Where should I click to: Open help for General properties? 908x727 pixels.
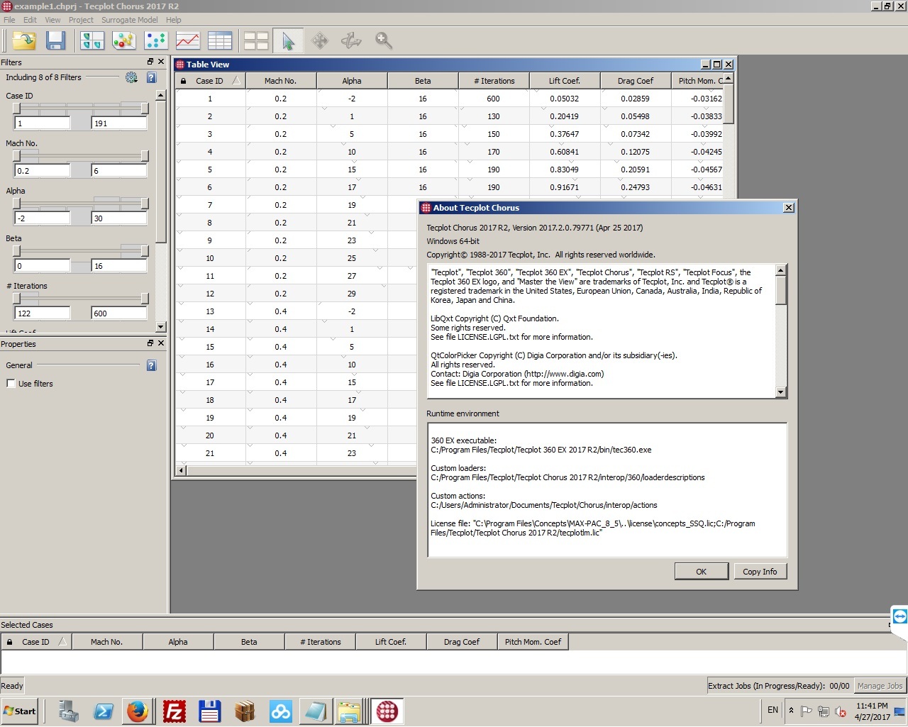point(151,365)
